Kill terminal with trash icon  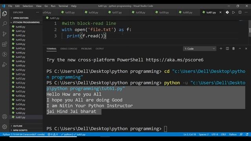tap(234, 49)
